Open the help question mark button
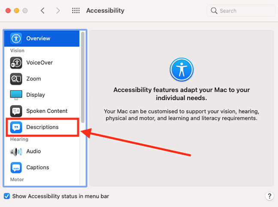 [x=269, y=196]
